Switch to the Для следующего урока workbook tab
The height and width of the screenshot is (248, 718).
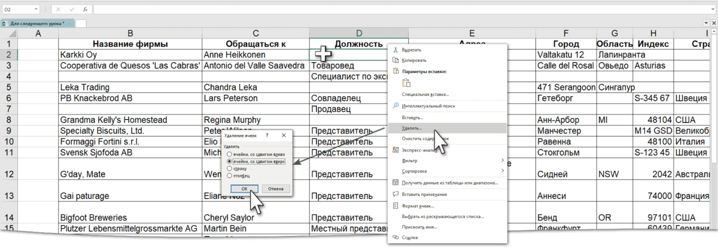click(38, 23)
